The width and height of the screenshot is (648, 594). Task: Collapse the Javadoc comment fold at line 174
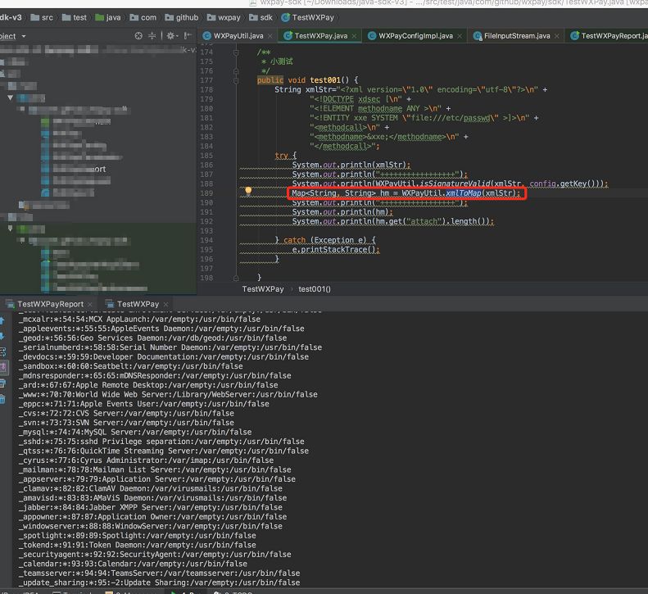(x=236, y=52)
